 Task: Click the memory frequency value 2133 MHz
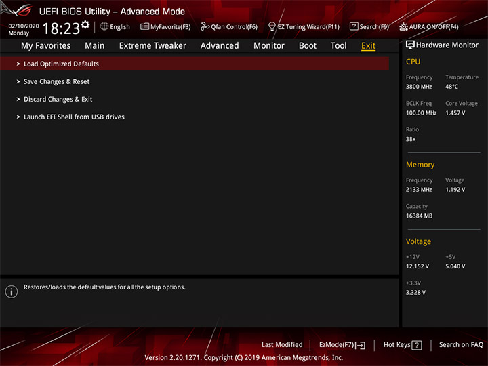(x=419, y=190)
